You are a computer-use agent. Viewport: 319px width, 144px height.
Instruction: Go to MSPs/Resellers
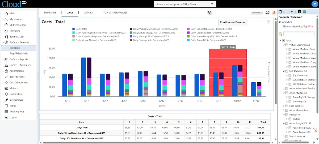click(18, 25)
